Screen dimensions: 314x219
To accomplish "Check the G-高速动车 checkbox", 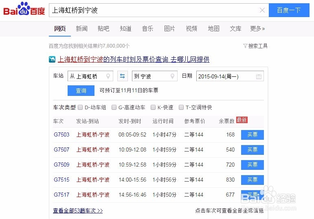I will pyautogui.click(x=114, y=107).
